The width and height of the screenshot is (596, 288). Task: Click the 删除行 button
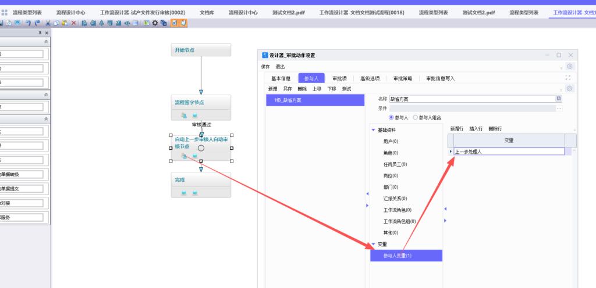click(495, 128)
